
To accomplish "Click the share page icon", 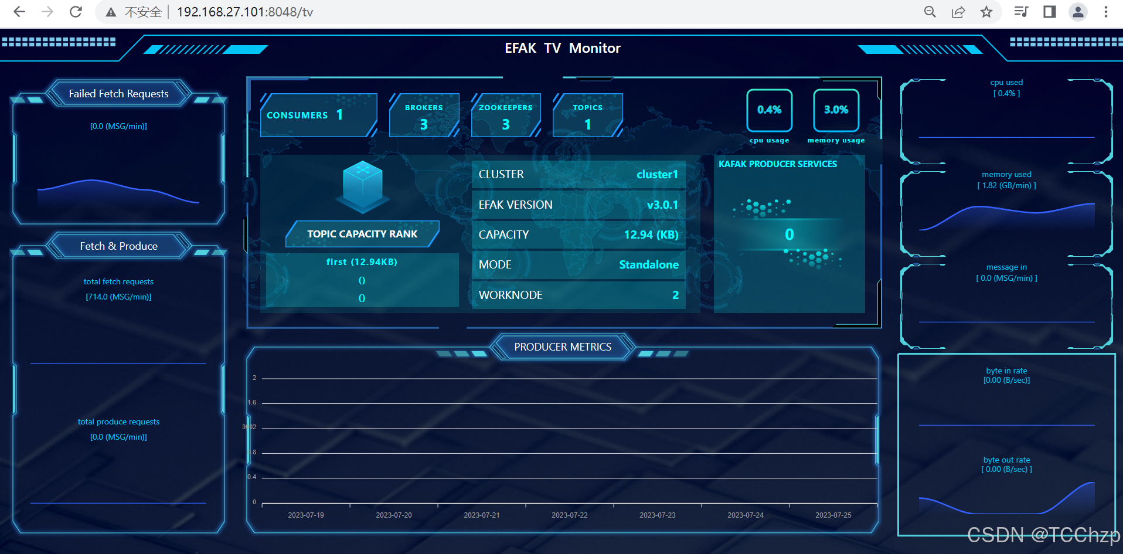I will (958, 12).
